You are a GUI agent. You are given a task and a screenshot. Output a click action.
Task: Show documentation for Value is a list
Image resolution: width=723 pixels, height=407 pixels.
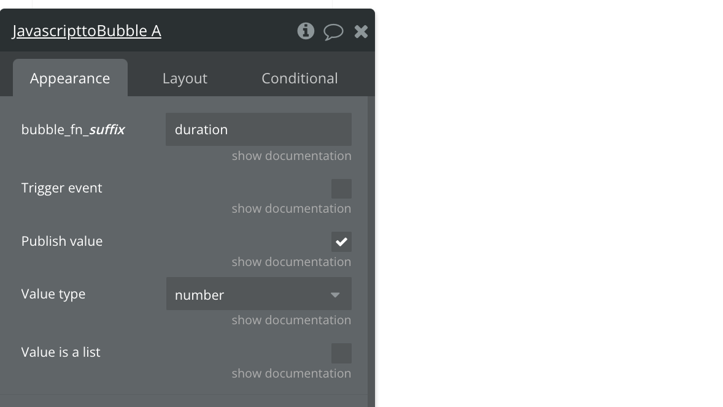(292, 373)
